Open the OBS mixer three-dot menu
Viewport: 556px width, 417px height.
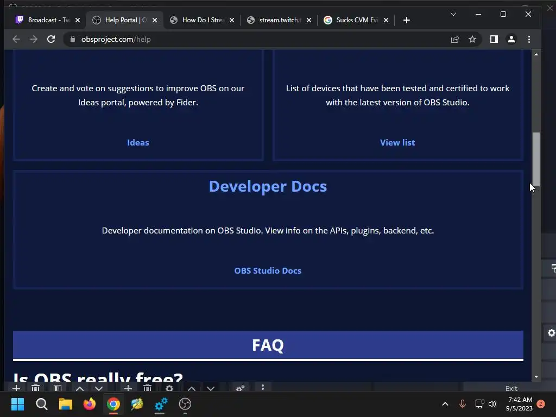coord(263,387)
